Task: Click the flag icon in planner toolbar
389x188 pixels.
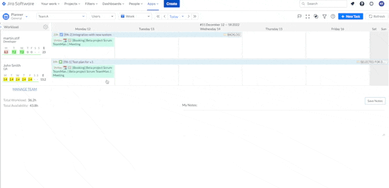Action: click(x=300, y=16)
